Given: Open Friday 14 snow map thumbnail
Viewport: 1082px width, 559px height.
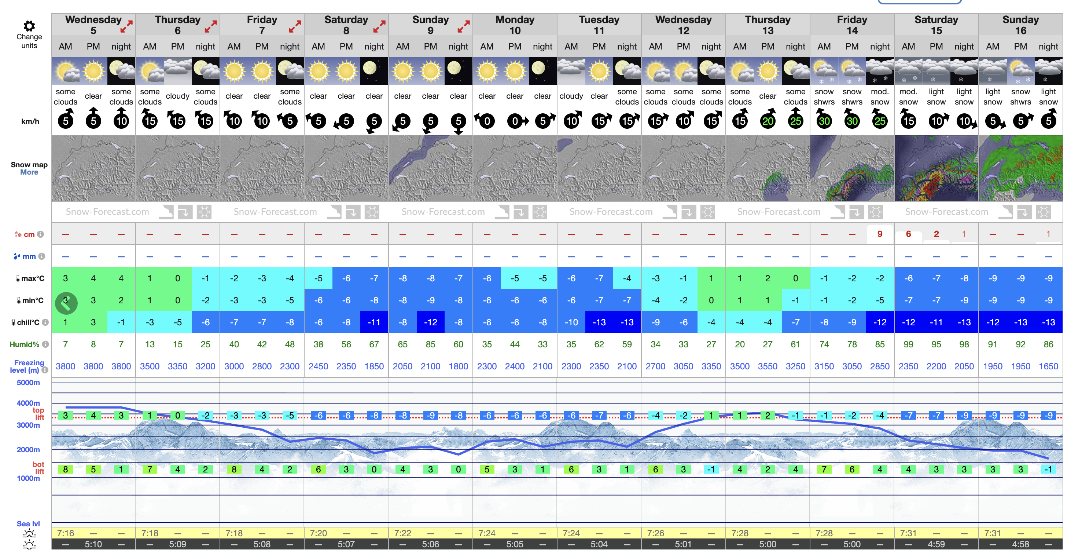Looking at the screenshot, I should point(851,168).
